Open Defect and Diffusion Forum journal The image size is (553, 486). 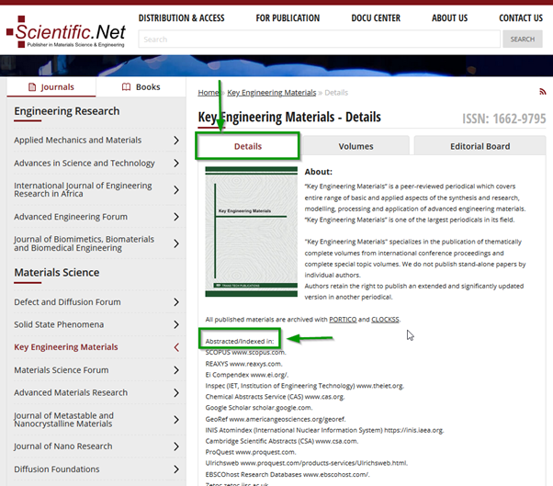[x=67, y=302]
